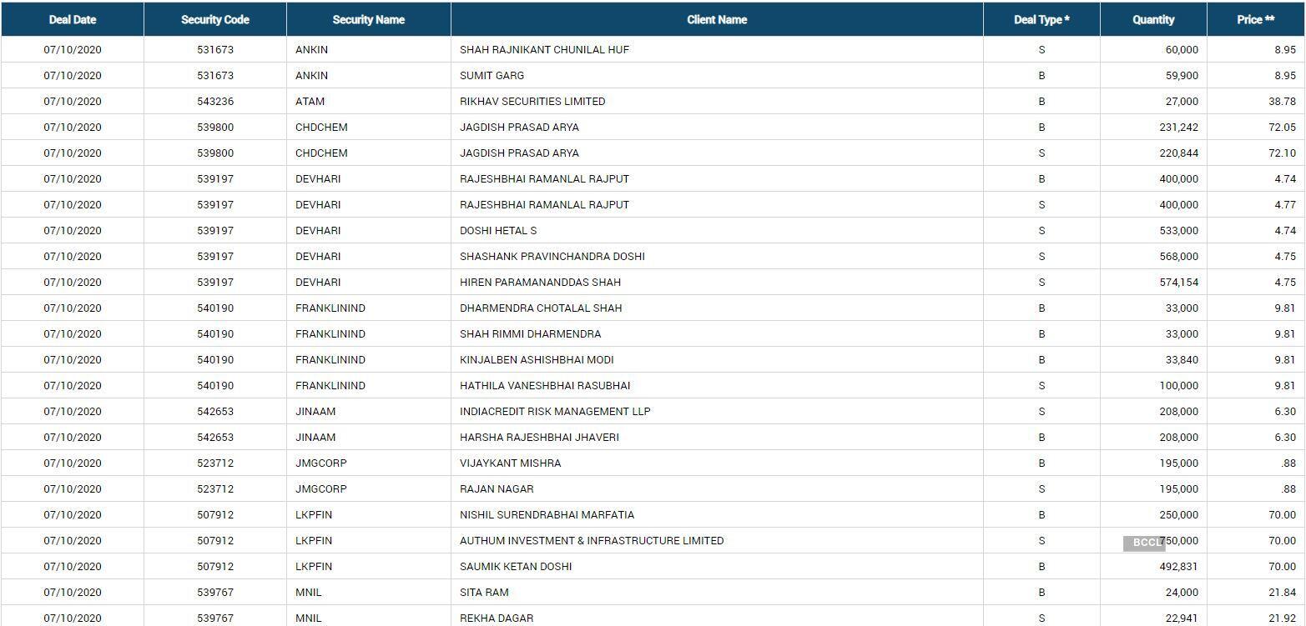Click HIREN PARAMANANDDAS SHAH client name

point(540,282)
